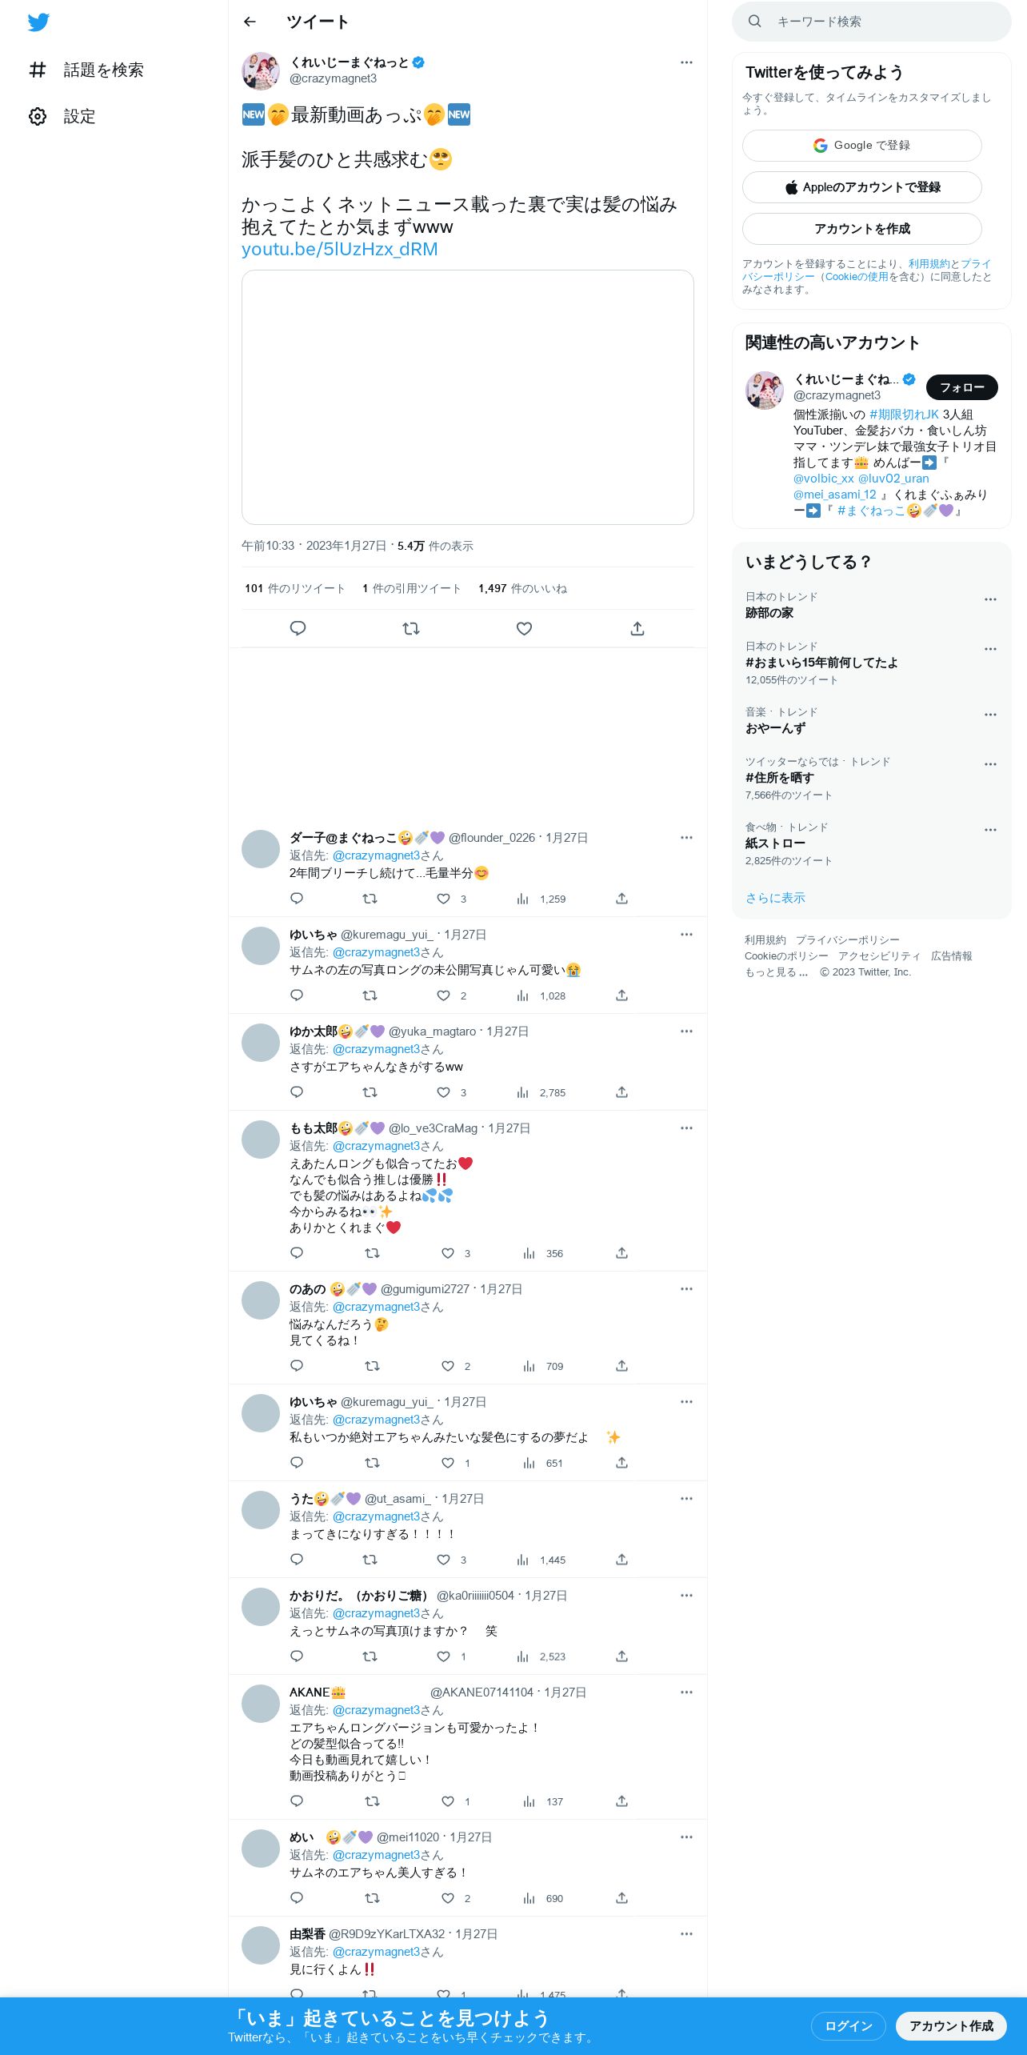Image resolution: width=1027 pixels, height=2055 pixels.
Task: Like the main tweet with heart icon
Action: [x=524, y=628]
